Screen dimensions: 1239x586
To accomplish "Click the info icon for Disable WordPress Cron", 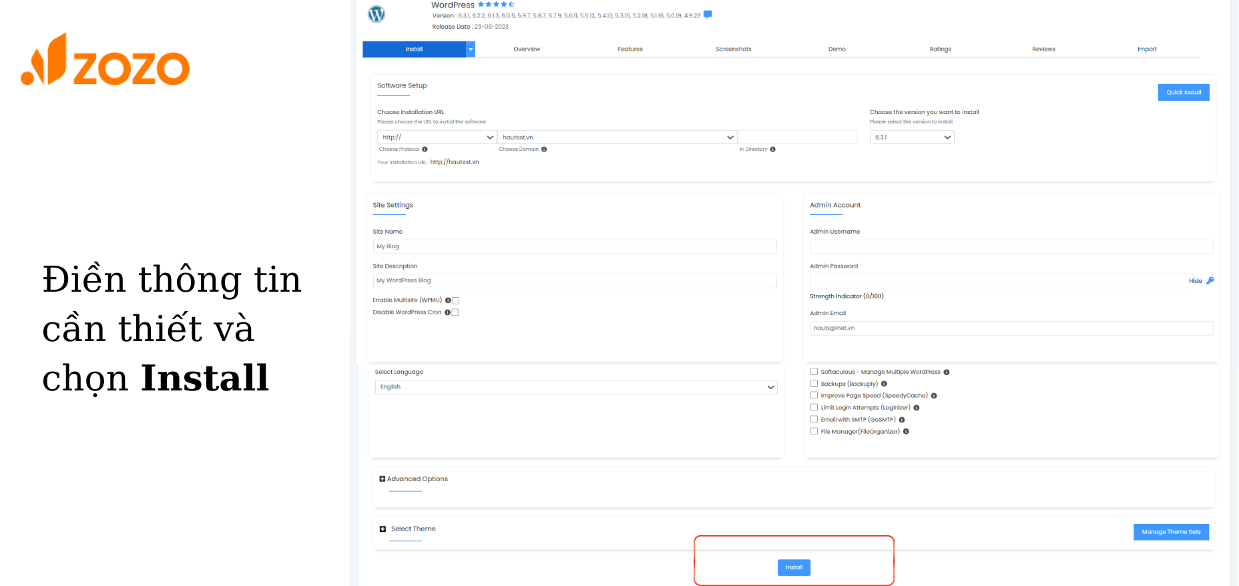I will [x=447, y=312].
